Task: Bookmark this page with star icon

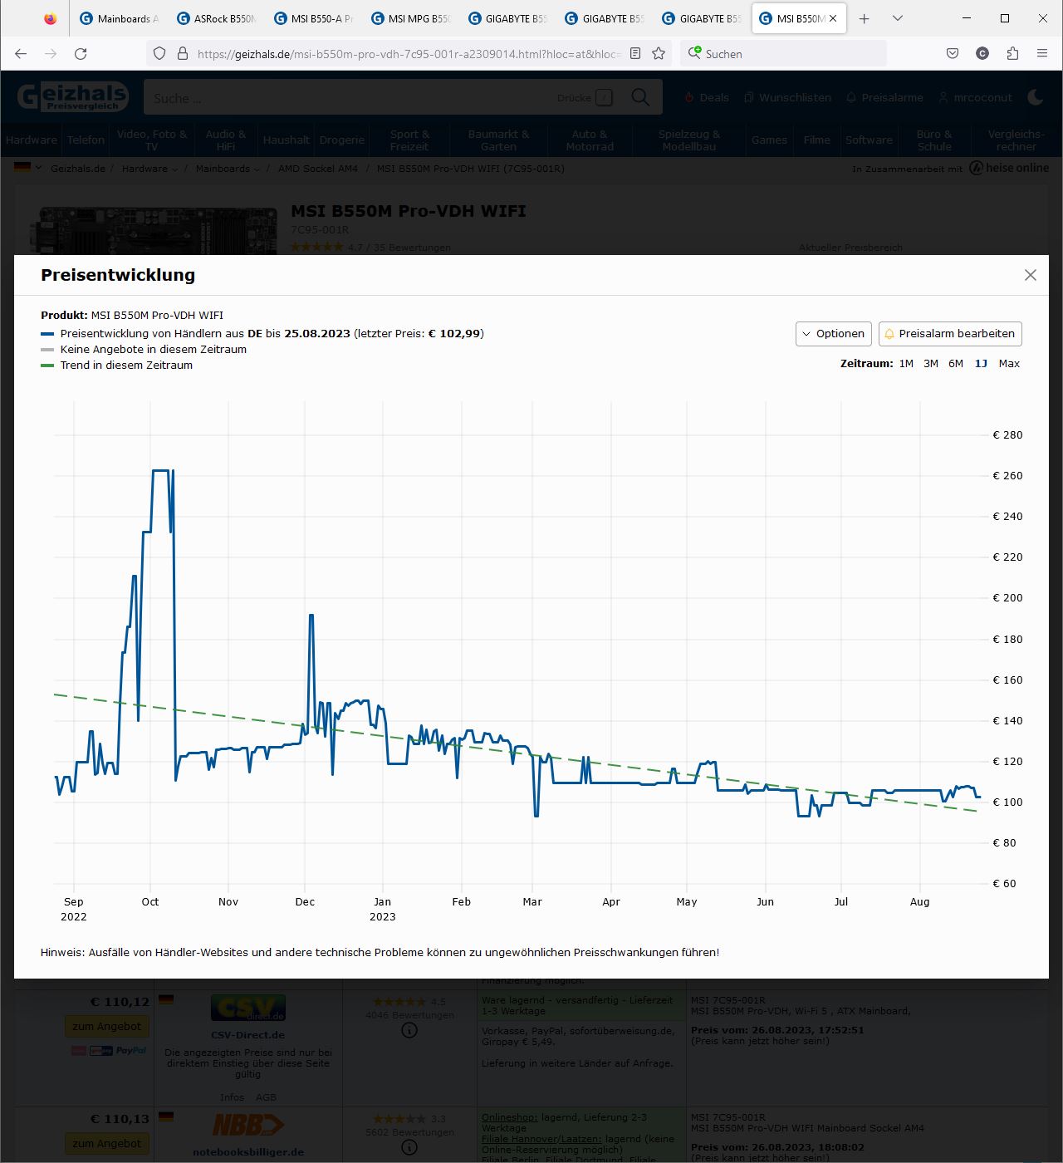Action: (x=659, y=53)
